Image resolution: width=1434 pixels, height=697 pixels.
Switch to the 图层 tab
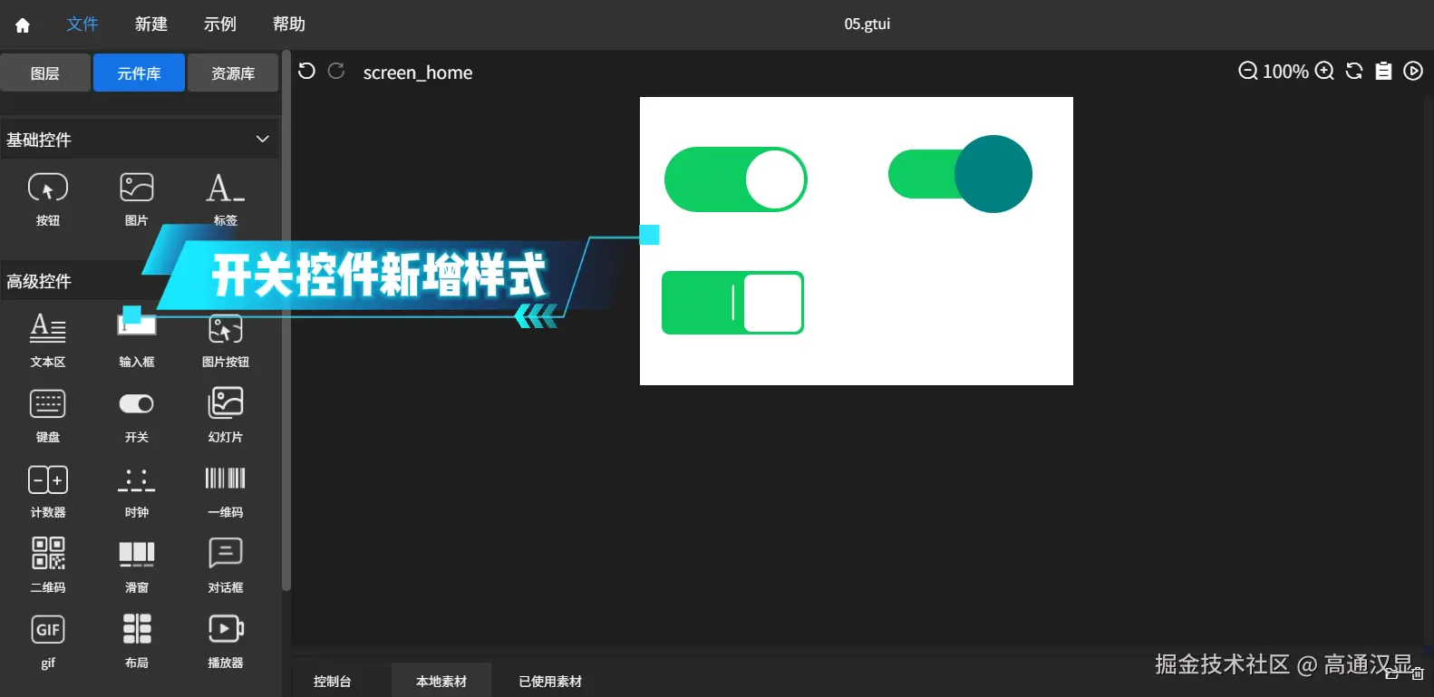(45, 73)
